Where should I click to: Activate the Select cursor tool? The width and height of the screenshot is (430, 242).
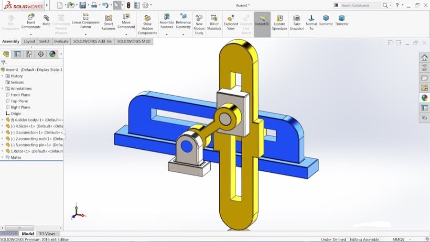(117, 5)
